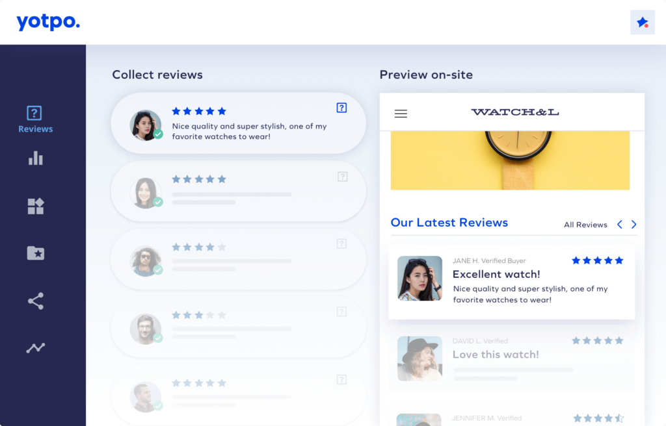Select the Reviews icon in the sidebar
This screenshot has height=426, width=666.
click(x=34, y=112)
